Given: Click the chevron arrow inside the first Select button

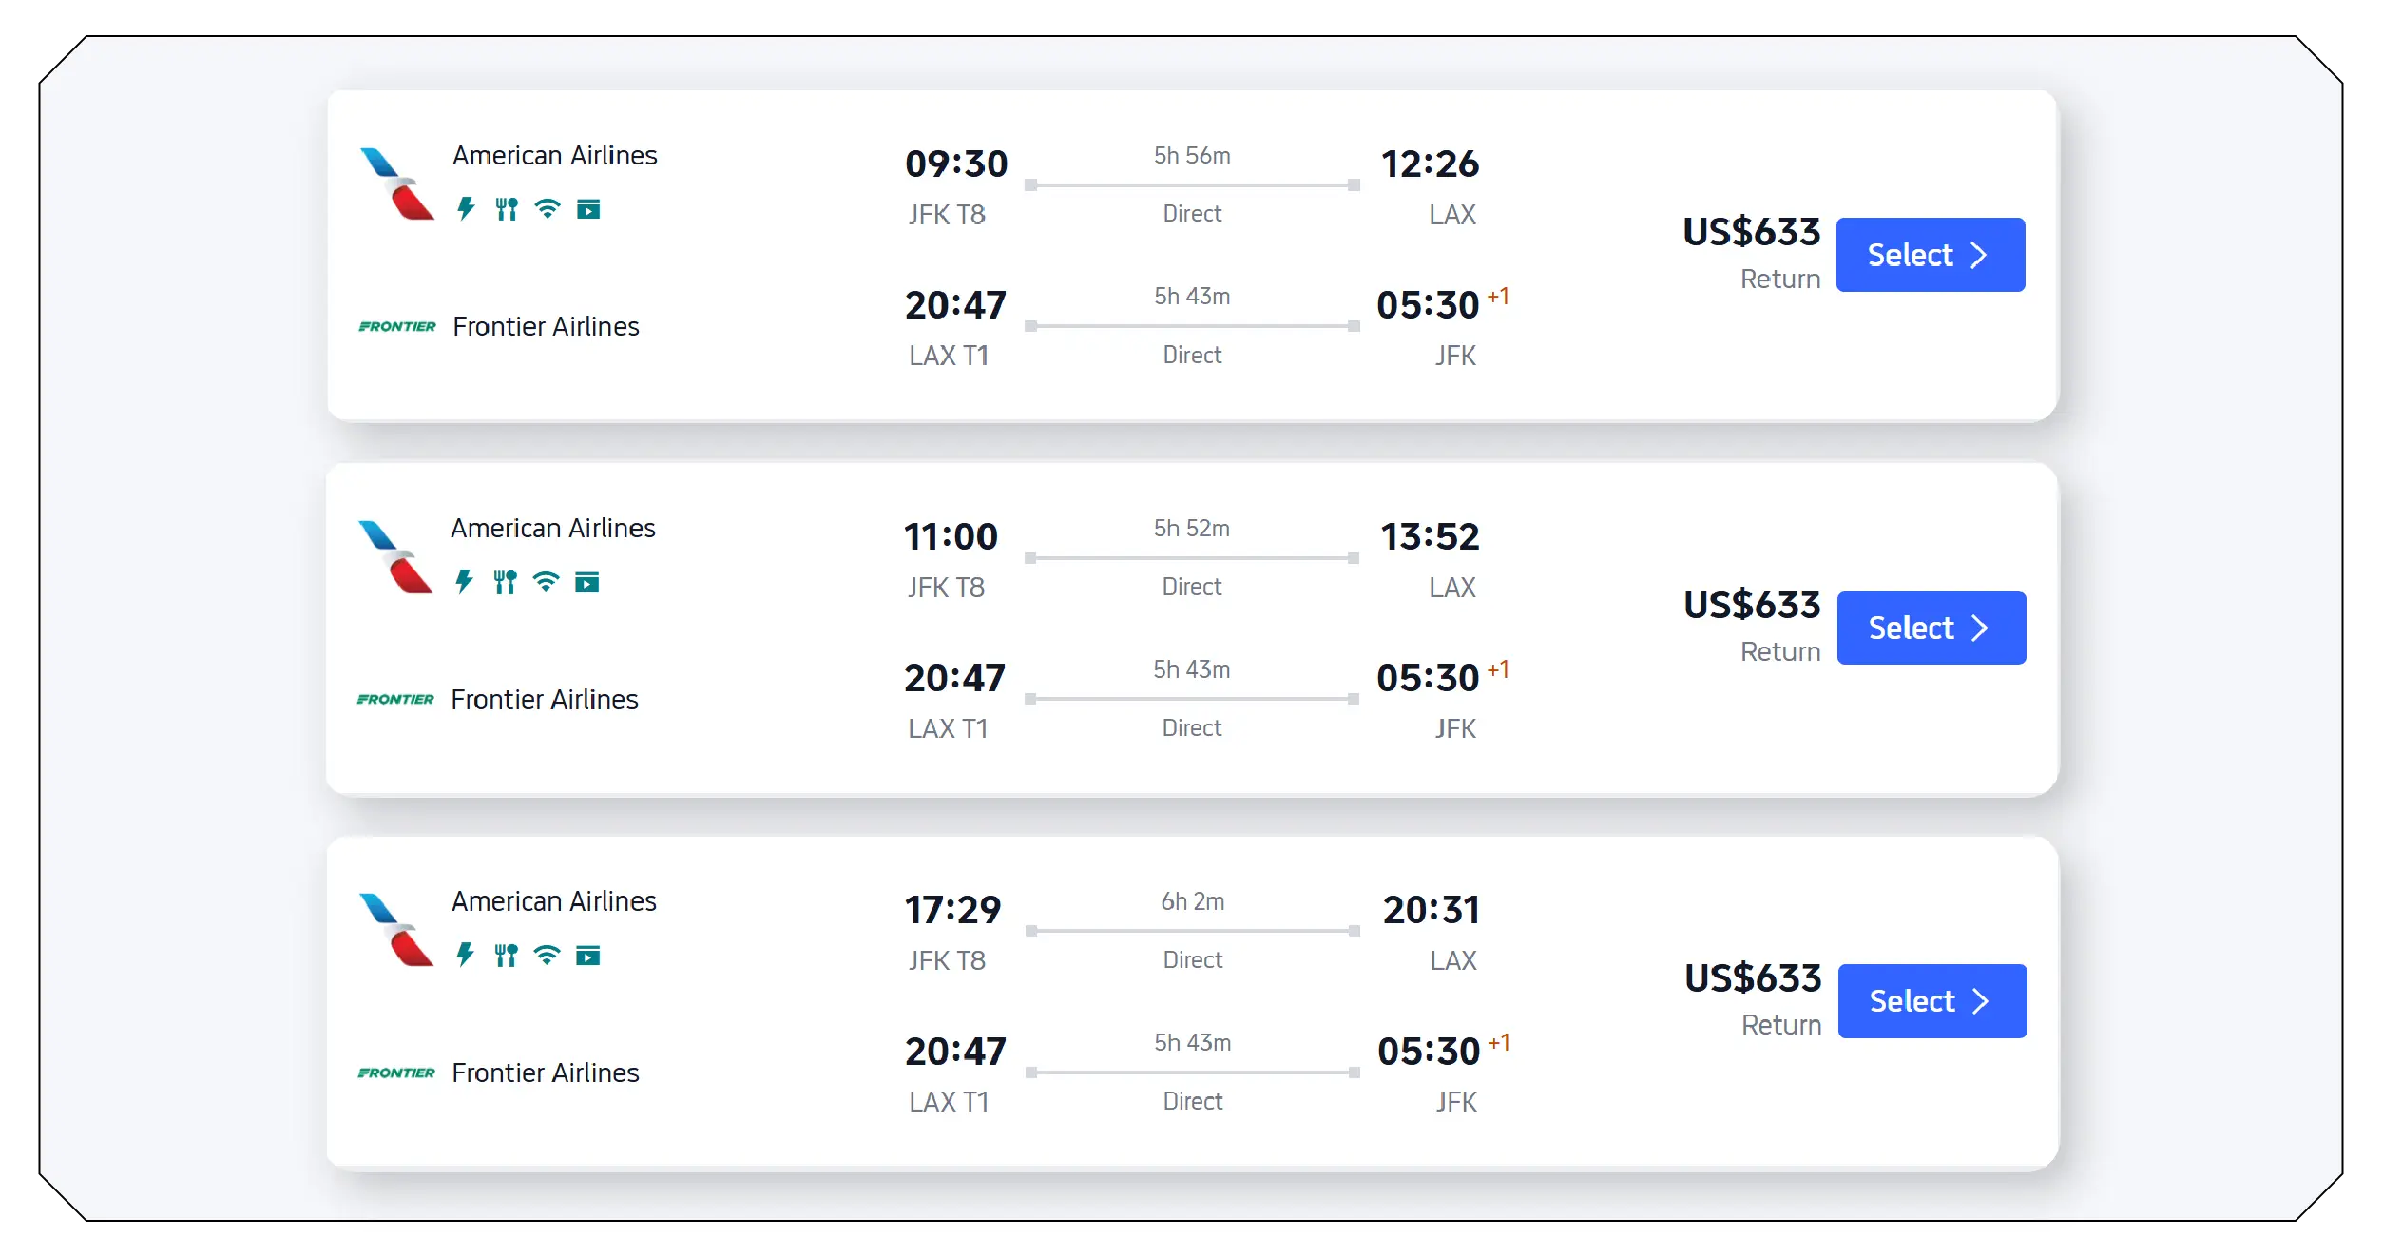Looking at the screenshot, I should tap(1980, 254).
